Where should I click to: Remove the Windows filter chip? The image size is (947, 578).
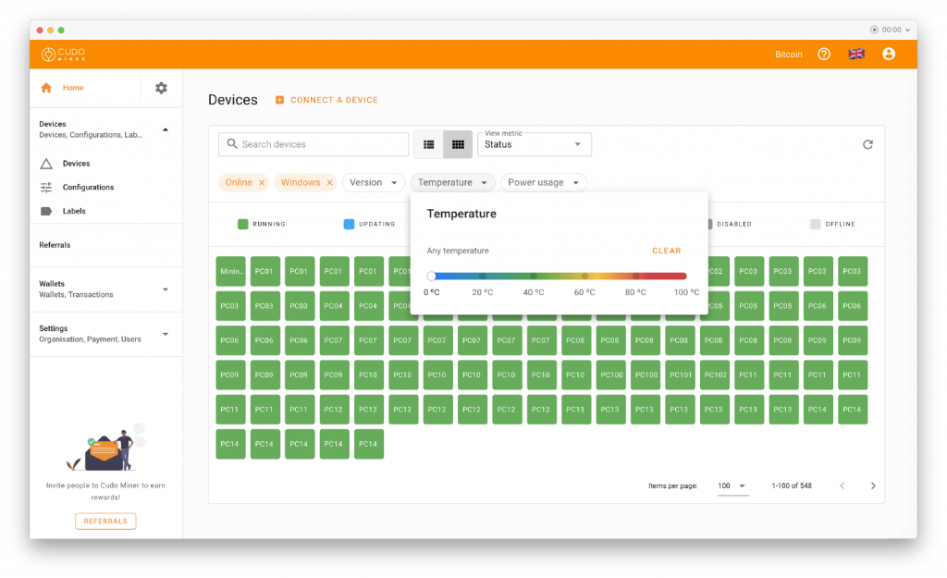coord(330,182)
